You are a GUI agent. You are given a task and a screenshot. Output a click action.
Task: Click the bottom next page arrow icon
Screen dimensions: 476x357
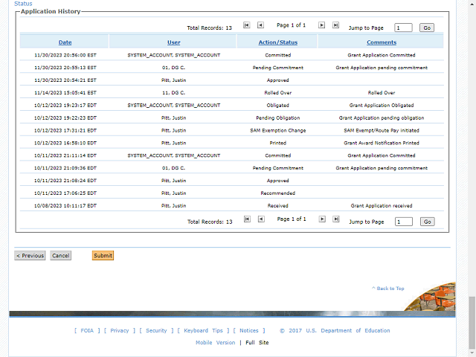point(322,219)
